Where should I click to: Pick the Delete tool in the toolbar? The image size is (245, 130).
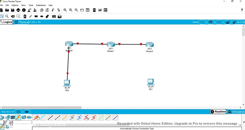(13, 17)
